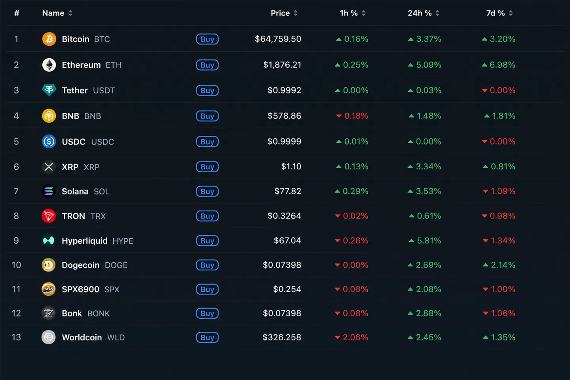Viewport: 570px width, 380px height.
Task: Click the Hyperliquid logo icon
Action: pyautogui.click(x=49, y=241)
